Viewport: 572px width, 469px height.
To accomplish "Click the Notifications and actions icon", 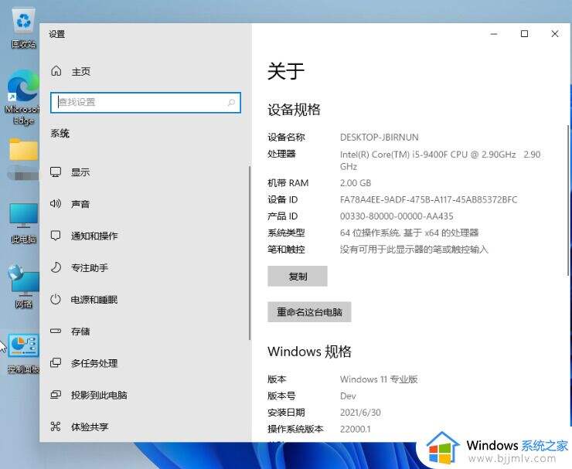I will (56, 236).
